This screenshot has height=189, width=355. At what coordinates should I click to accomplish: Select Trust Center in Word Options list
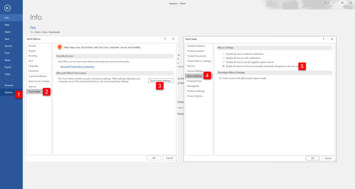point(34,92)
